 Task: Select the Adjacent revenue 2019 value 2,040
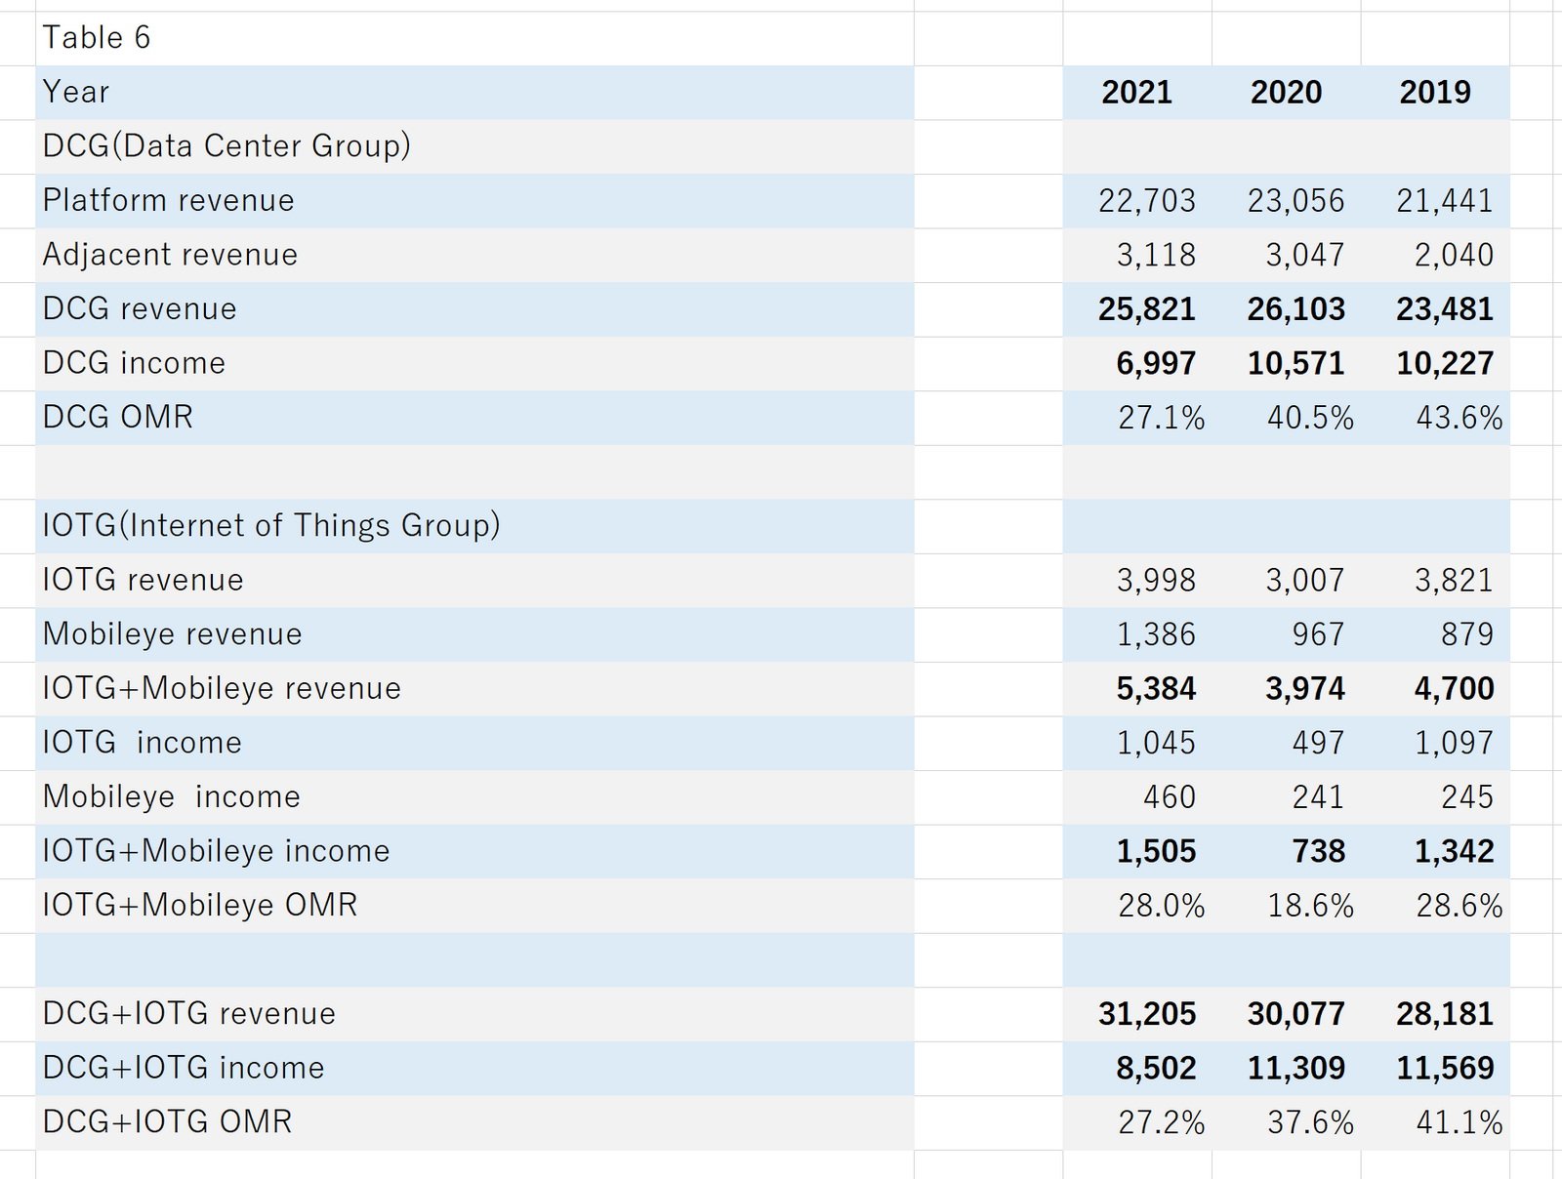coord(1435,256)
